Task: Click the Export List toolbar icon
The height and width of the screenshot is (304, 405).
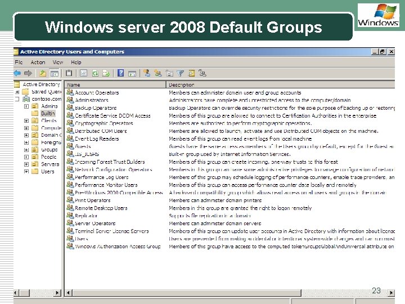Action: pyautogui.click(x=106, y=73)
